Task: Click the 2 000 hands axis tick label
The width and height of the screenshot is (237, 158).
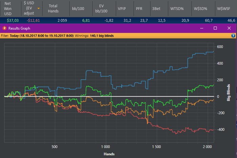Action: [207, 147]
